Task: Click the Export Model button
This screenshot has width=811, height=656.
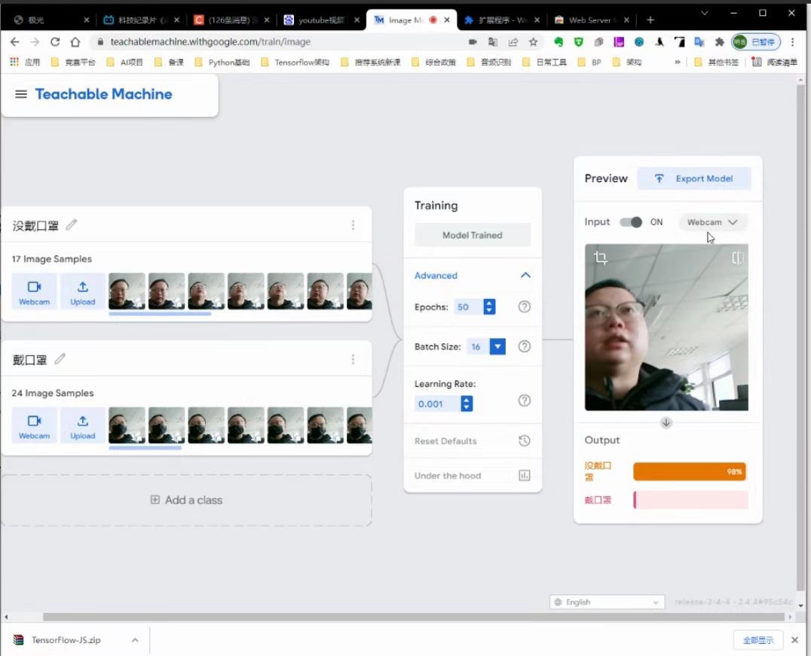Action: pyautogui.click(x=694, y=178)
